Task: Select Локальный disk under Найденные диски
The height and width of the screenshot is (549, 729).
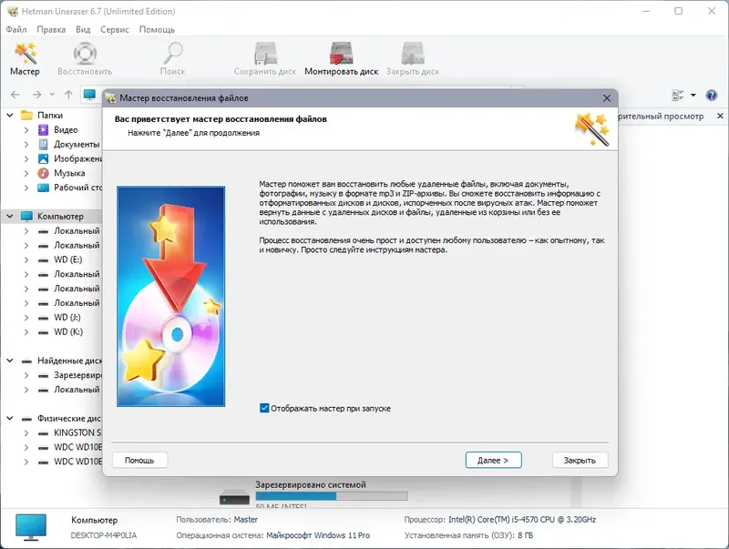Action: pos(77,390)
